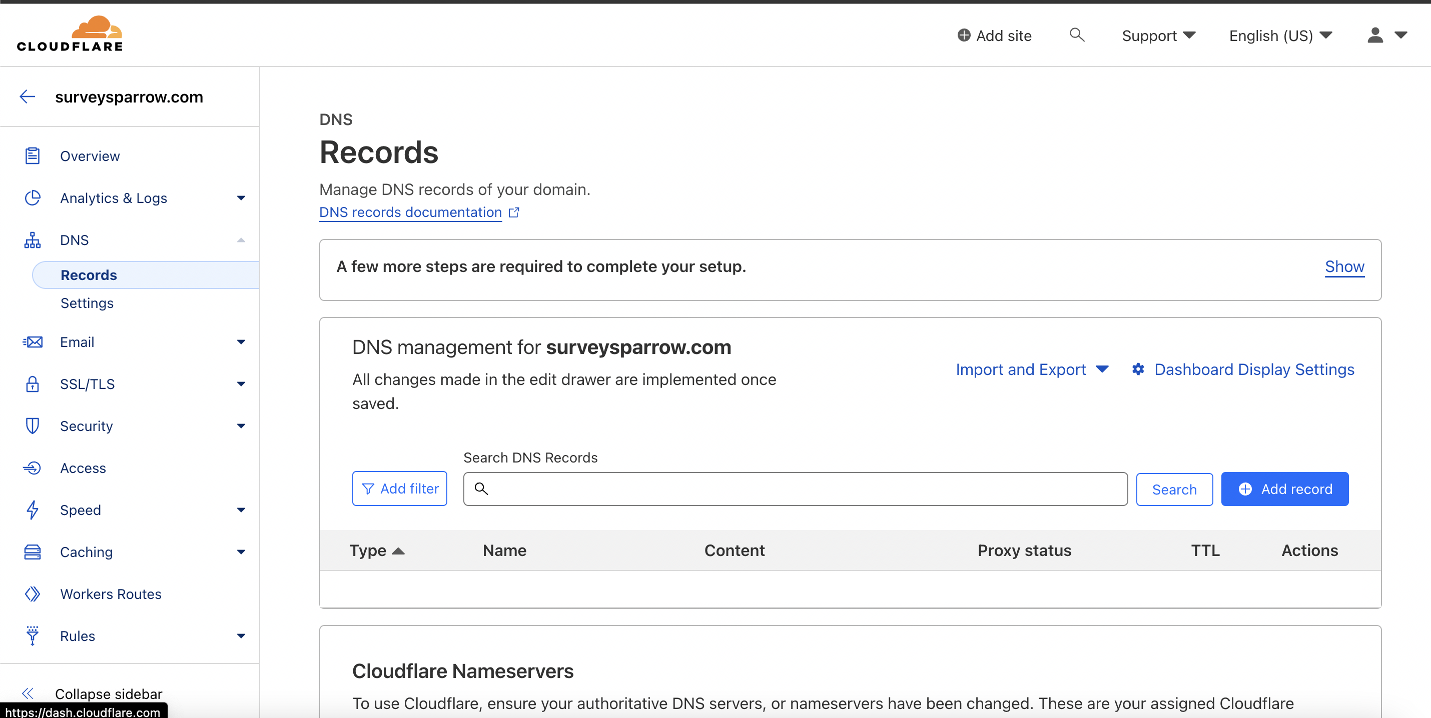Click the Overview clipboard icon

(x=32, y=156)
